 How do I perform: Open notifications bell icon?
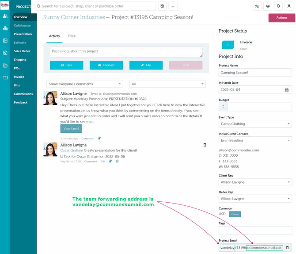point(278,6)
